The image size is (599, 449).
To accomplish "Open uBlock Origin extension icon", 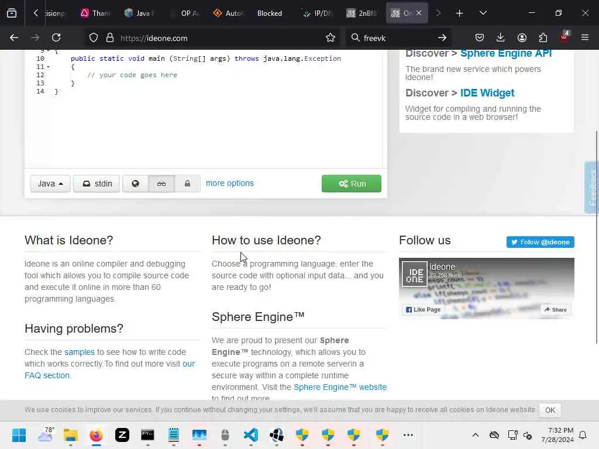I will click(564, 37).
